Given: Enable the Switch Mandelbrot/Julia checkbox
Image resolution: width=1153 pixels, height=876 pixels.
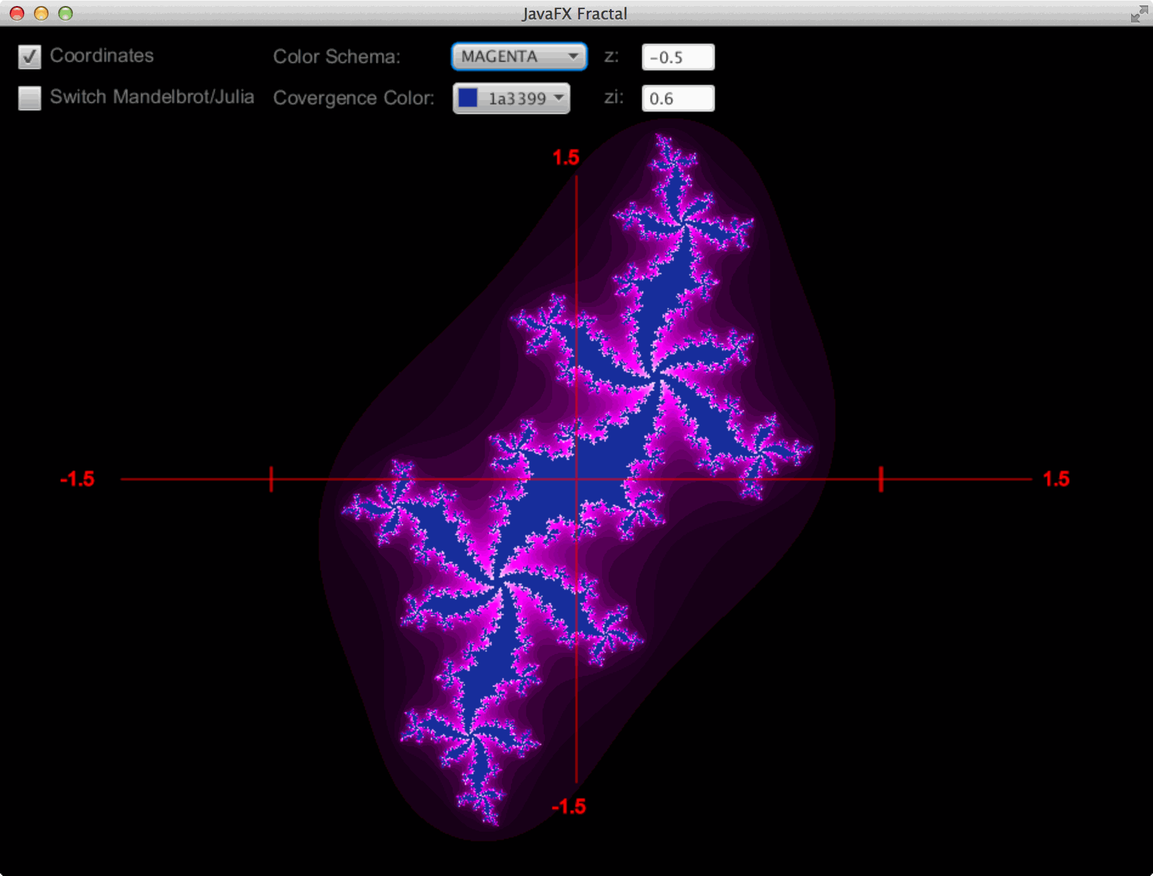Looking at the screenshot, I should (29, 98).
